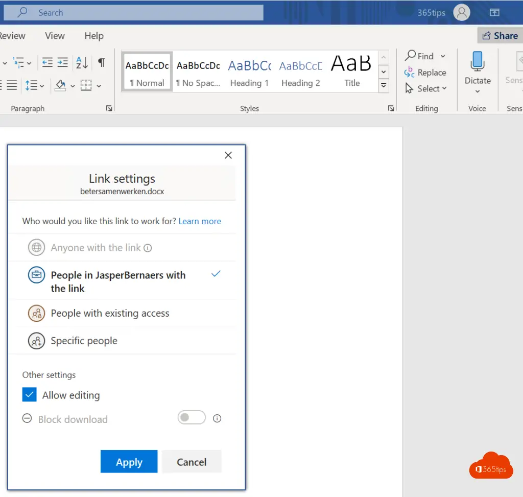Click the multilevel list icon

coord(18,62)
